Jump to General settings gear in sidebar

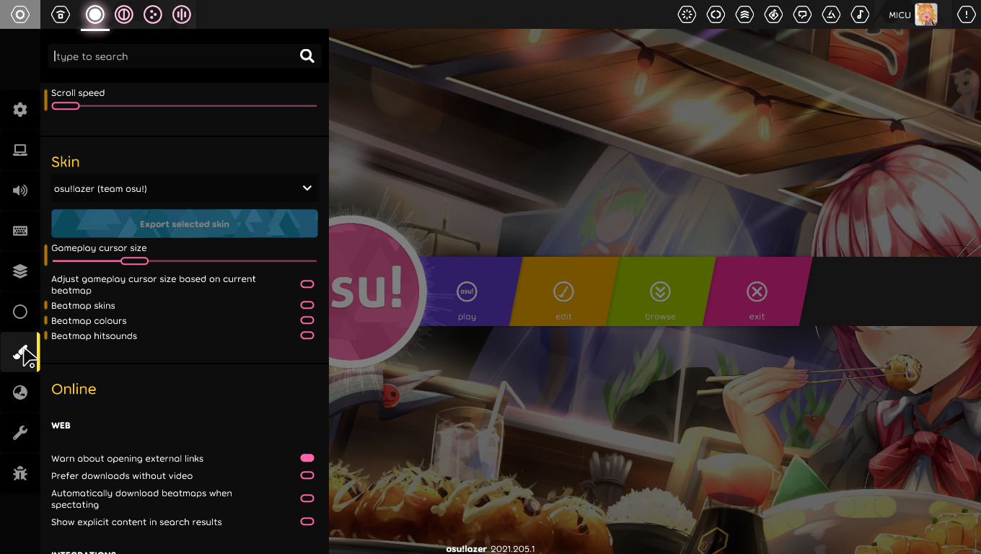click(20, 110)
